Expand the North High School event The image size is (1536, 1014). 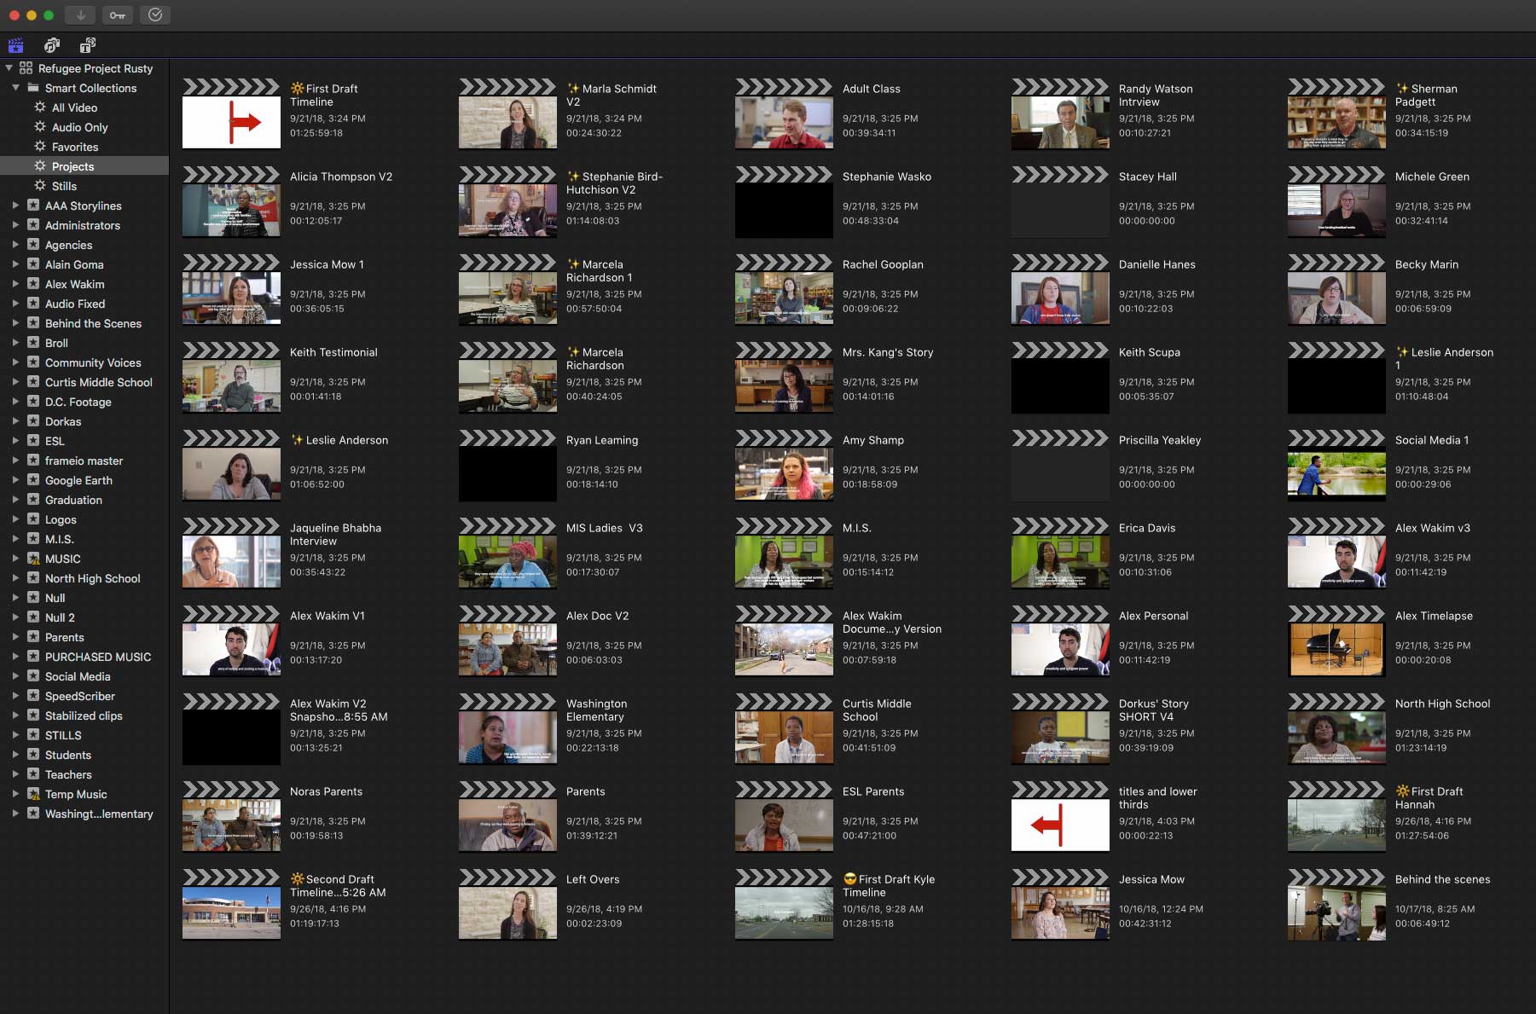coord(15,578)
